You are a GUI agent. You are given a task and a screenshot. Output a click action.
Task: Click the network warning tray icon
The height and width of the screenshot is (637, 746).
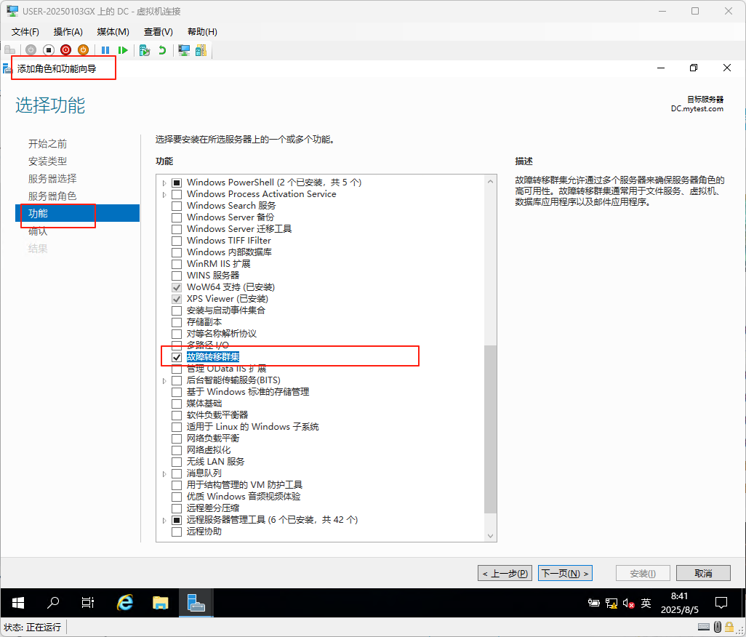tap(611, 604)
